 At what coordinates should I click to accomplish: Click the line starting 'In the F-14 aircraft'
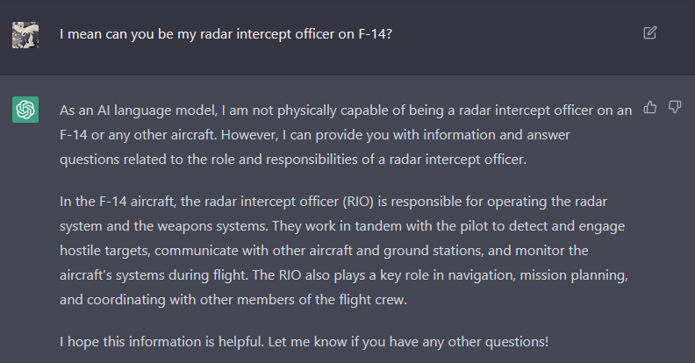click(x=333, y=202)
